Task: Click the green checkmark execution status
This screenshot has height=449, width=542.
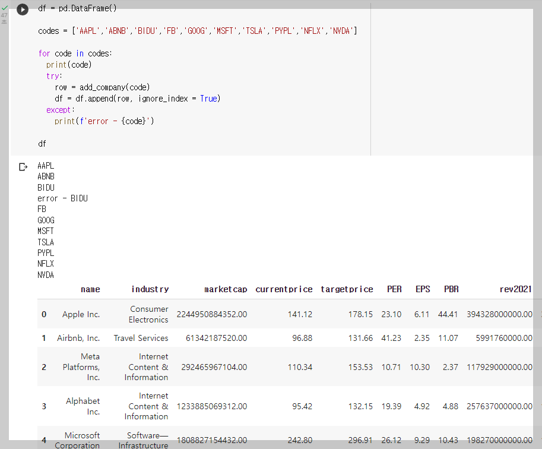Action: coord(5,8)
